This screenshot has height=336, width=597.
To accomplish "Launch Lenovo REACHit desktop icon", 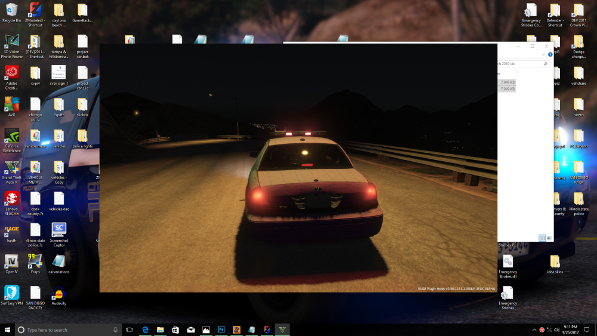I will pos(12,203).
